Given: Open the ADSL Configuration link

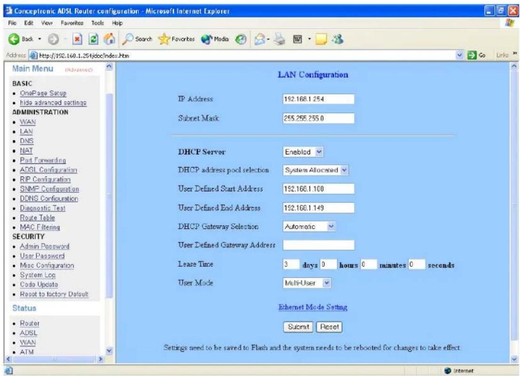Looking at the screenshot, I should (x=48, y=170).
